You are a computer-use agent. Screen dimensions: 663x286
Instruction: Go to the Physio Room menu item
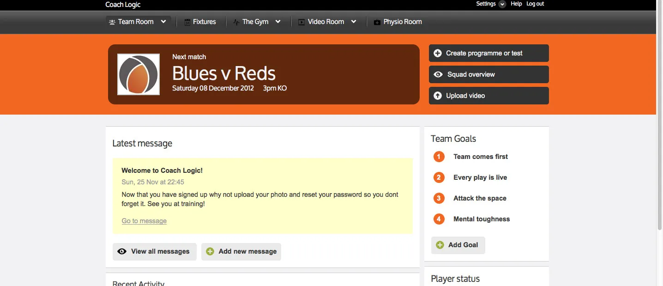398,22
